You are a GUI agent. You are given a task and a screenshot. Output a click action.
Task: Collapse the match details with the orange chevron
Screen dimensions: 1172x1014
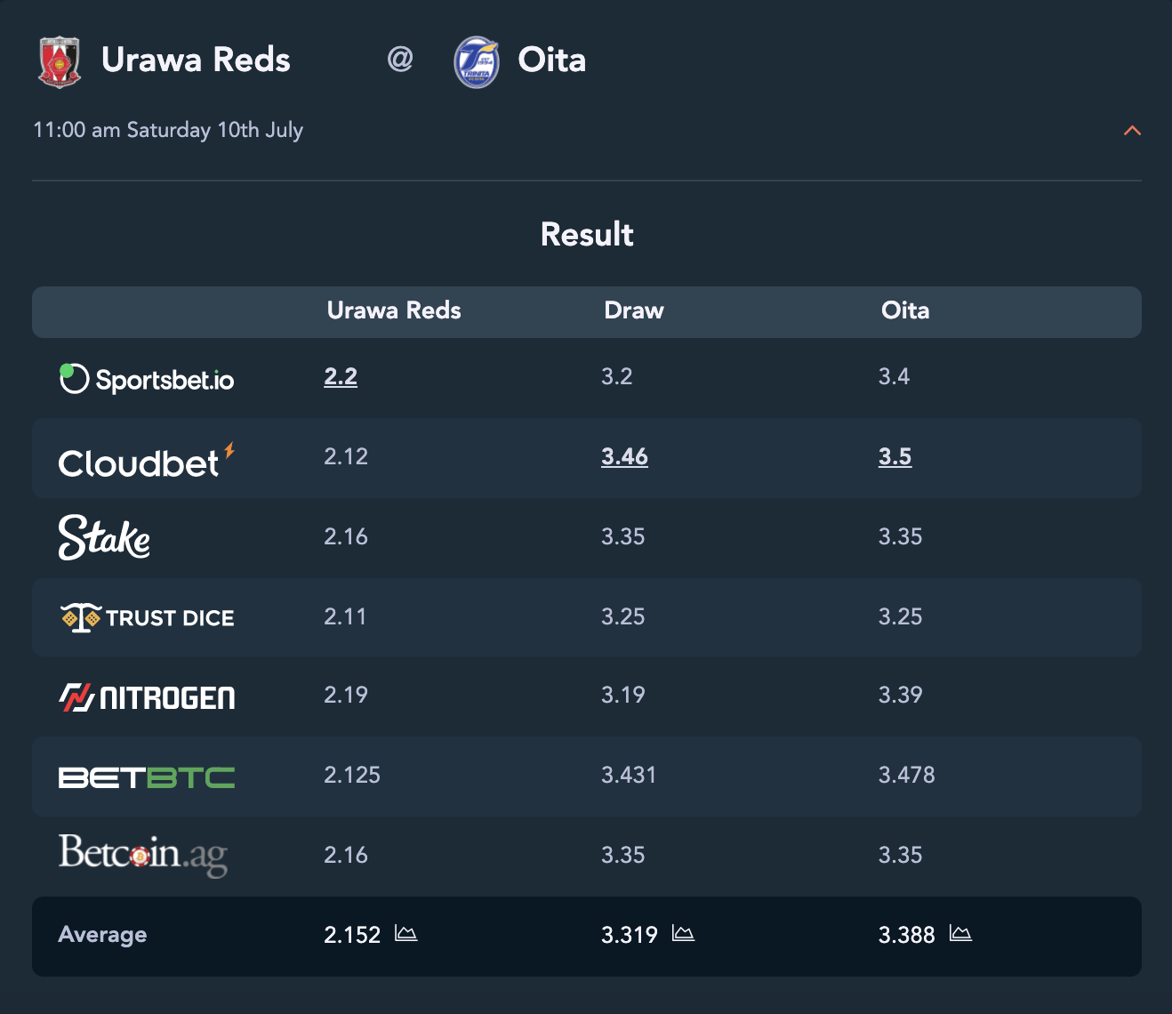(x=1132, y=131)
